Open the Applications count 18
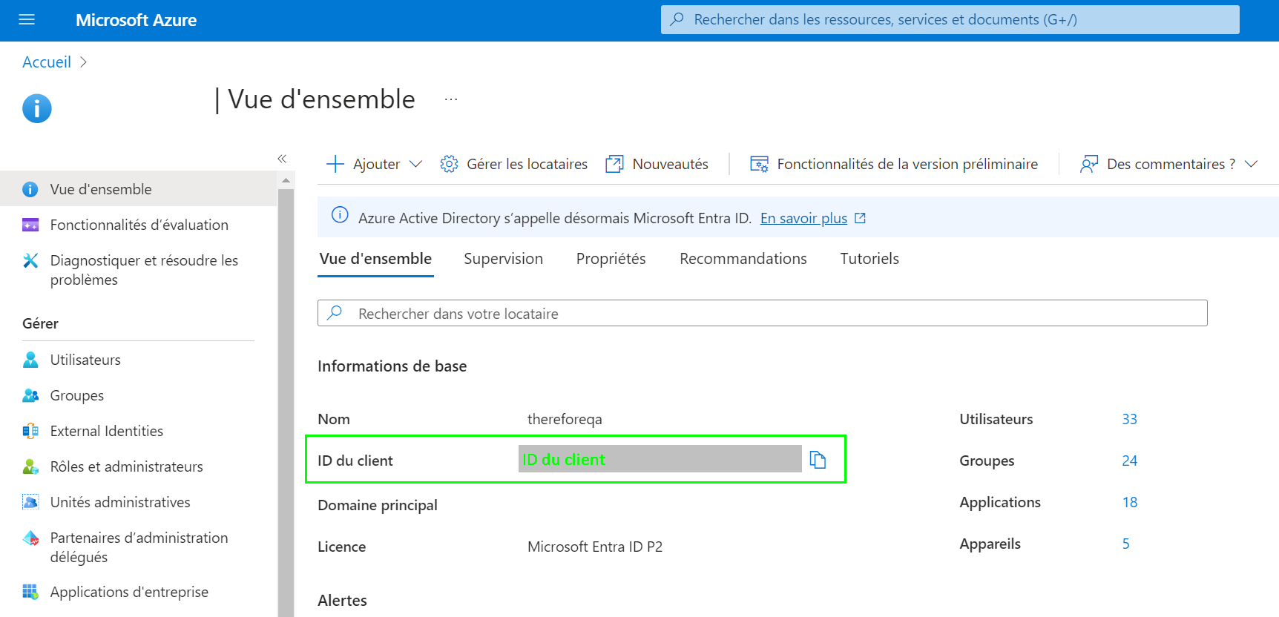The image size is (1279, 617). (x=1129, y=502)
